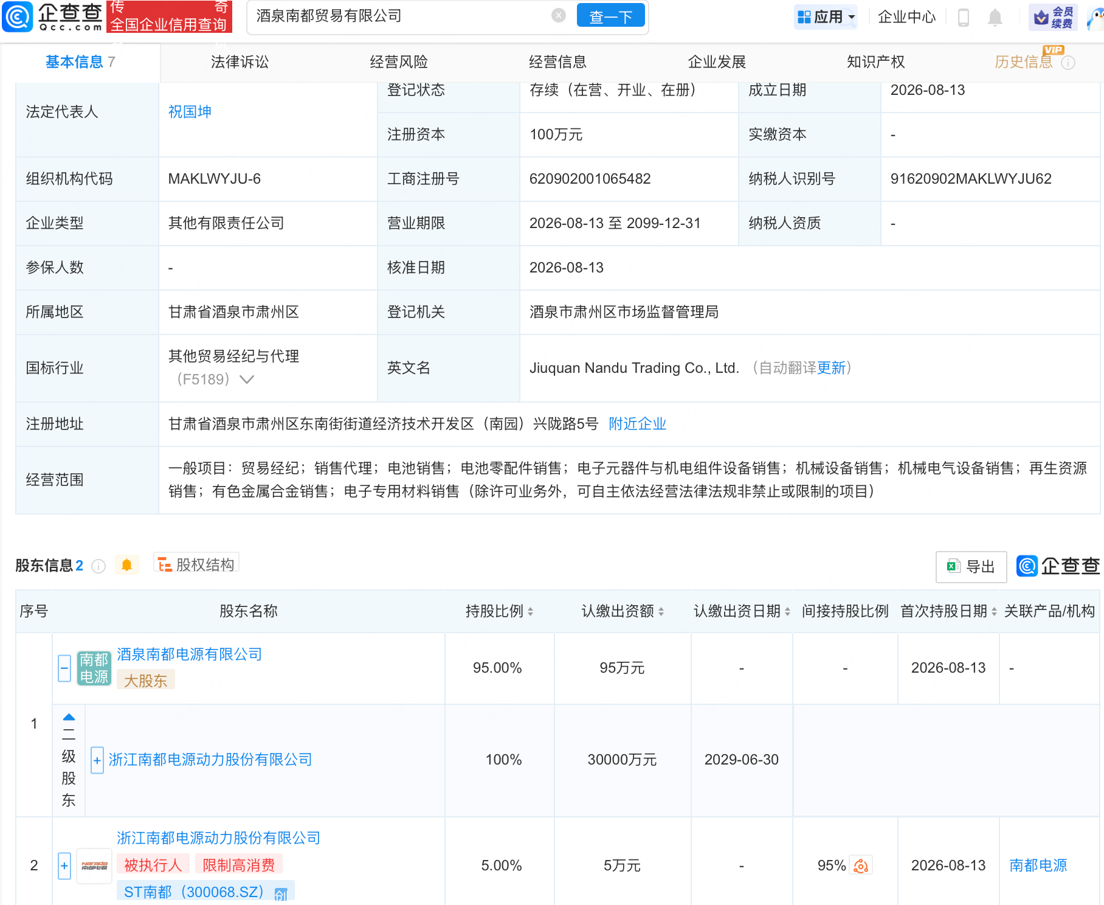Focus the company name search field
Image resolution: width=1104 pixels, height=905 pixels.
[x=401, y=16]
